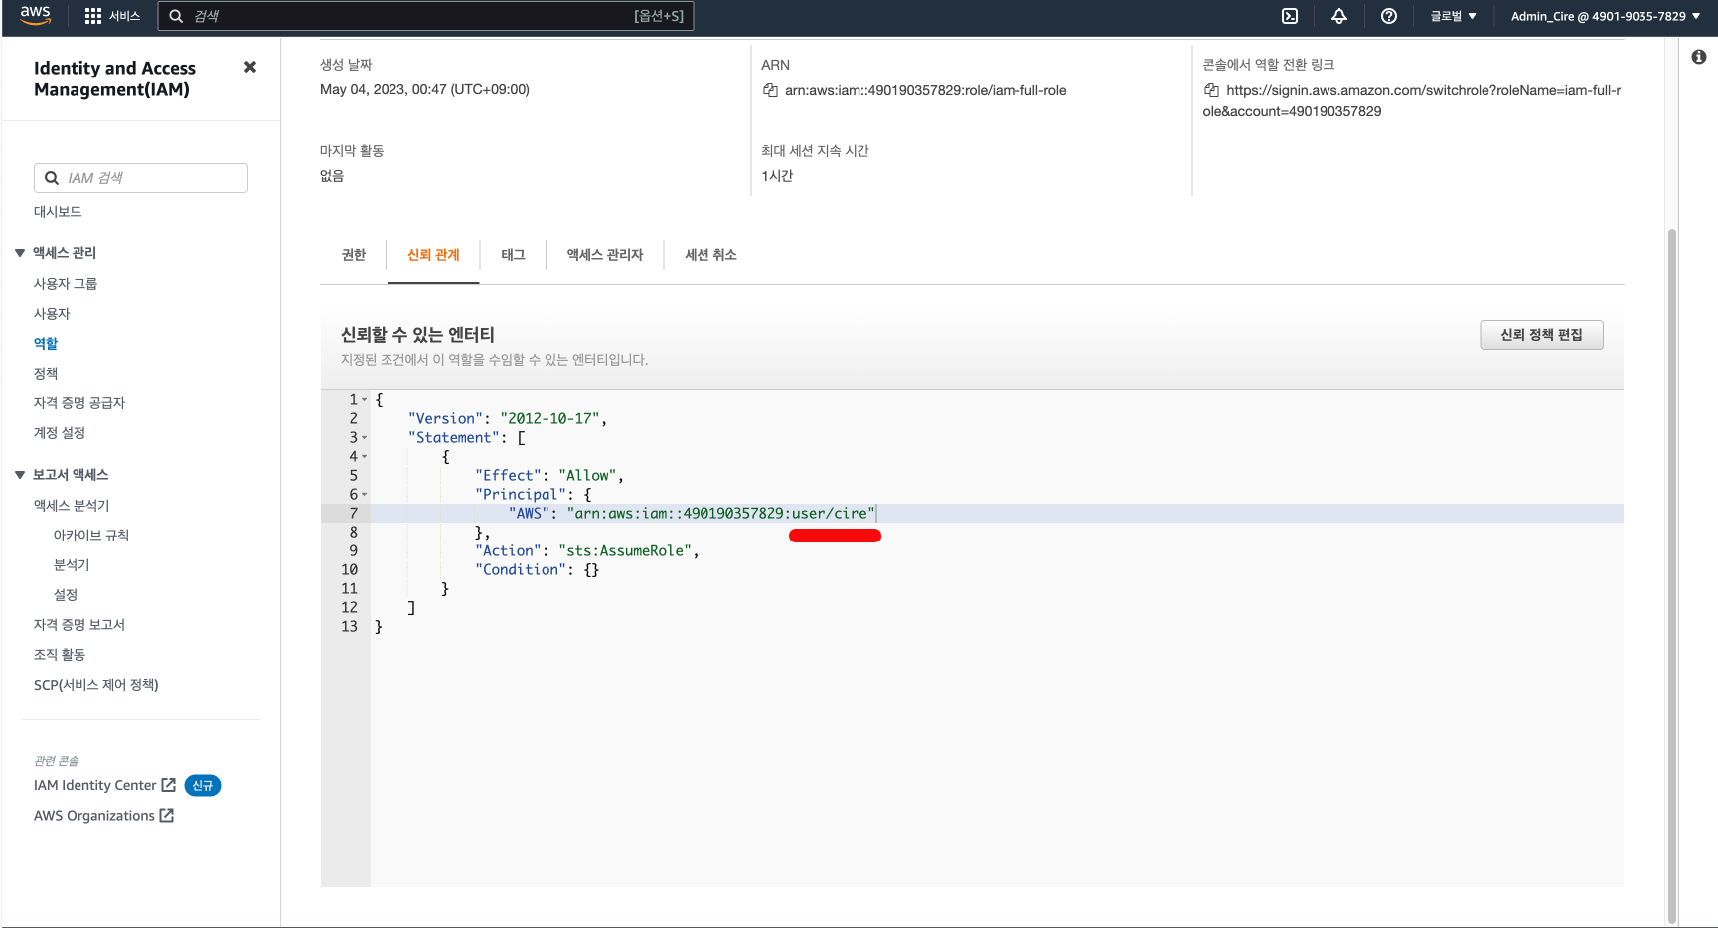Open the IAM Identity Center link
The width and height of the screenshot is (1718, 928).
click(x=95, y=785)
